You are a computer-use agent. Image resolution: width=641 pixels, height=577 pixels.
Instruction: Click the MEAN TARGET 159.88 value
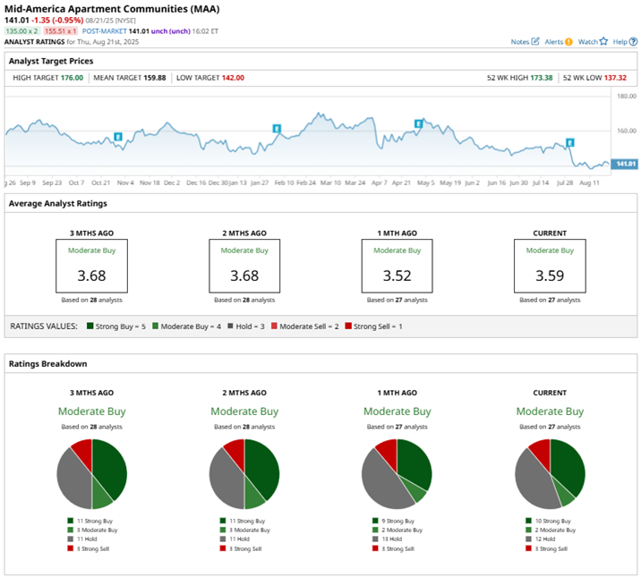coord(155,78)
